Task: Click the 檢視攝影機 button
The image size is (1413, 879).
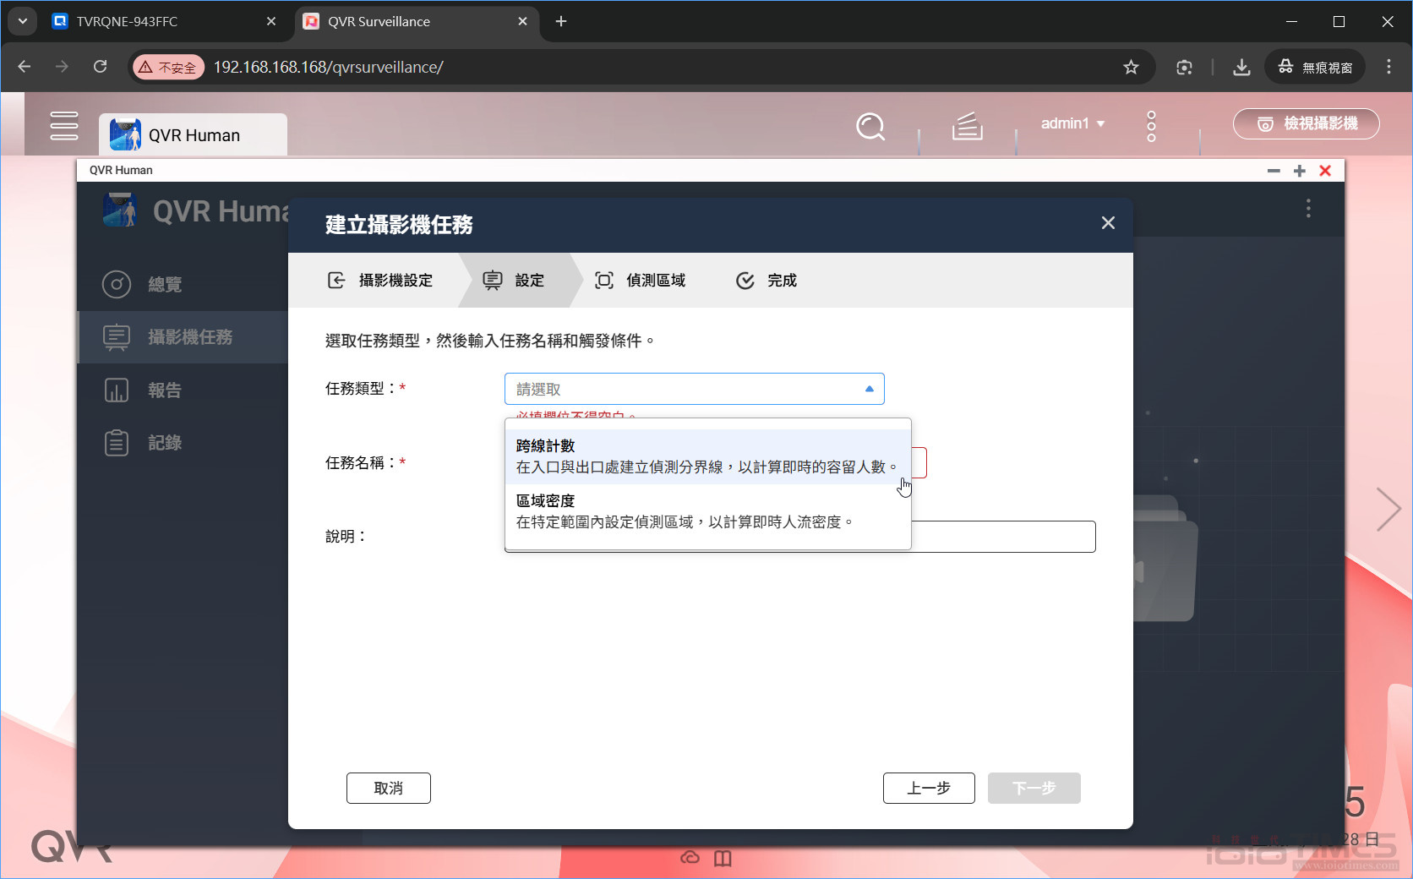Action: (x=1306, y=123)
